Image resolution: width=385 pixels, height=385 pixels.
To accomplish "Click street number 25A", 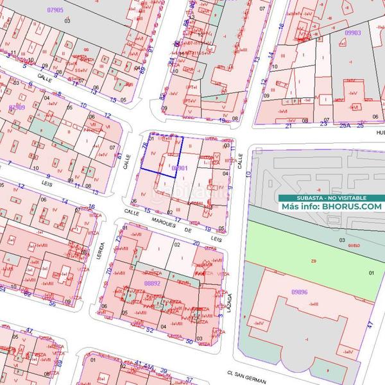I will pyautogui.click(x=343, y=126).
